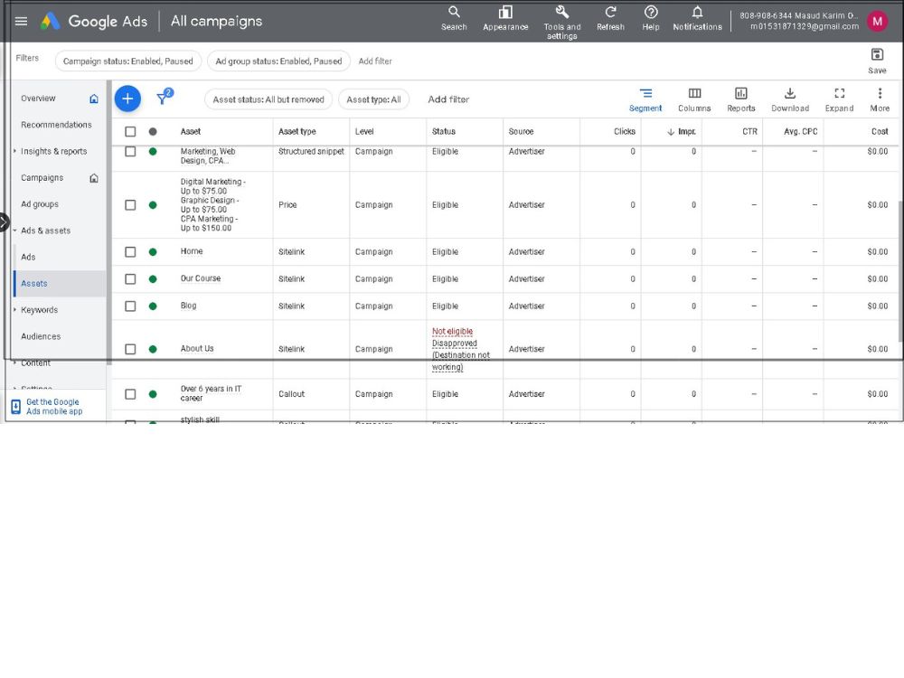Open Get the Google Ads mobile app link
This screenshot has width=904, height=678.
pos(54,407)
